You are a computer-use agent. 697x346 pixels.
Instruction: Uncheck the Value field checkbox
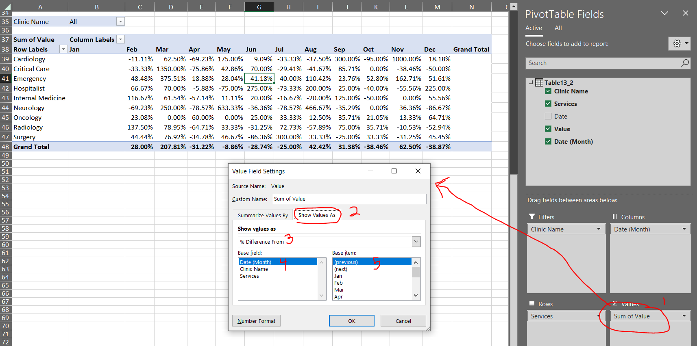click(548, 129)
